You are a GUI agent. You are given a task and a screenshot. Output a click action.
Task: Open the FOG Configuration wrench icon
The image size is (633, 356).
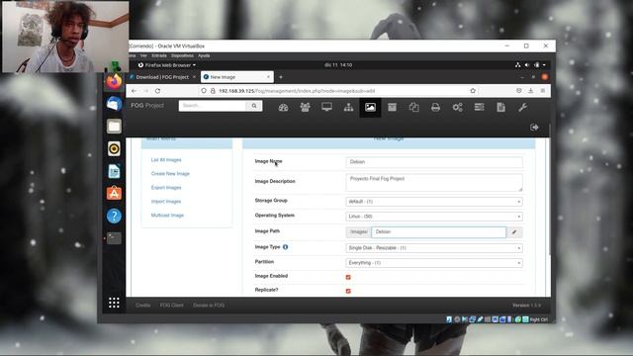[523, 108]
